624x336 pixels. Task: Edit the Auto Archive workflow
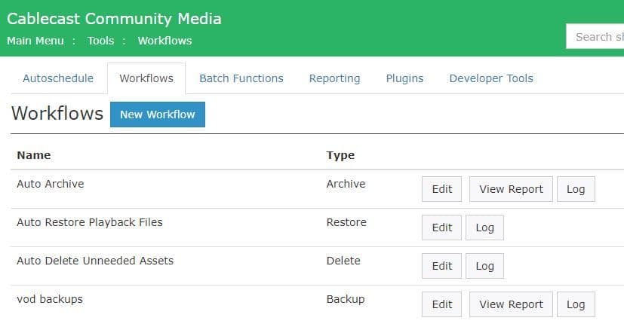tap(441, 189)
